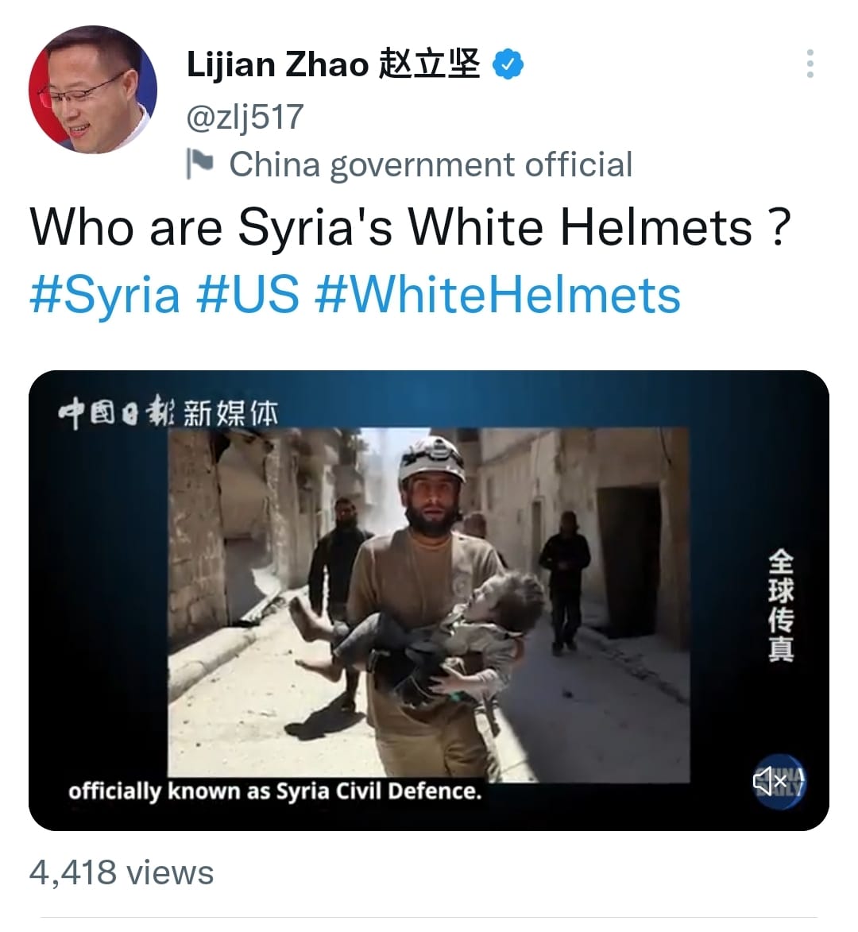This screenshot has width=858, height=932.
Task: Open Lijian Zhao's profile picture
Action: pyautogui.click(x=93, y=90)
